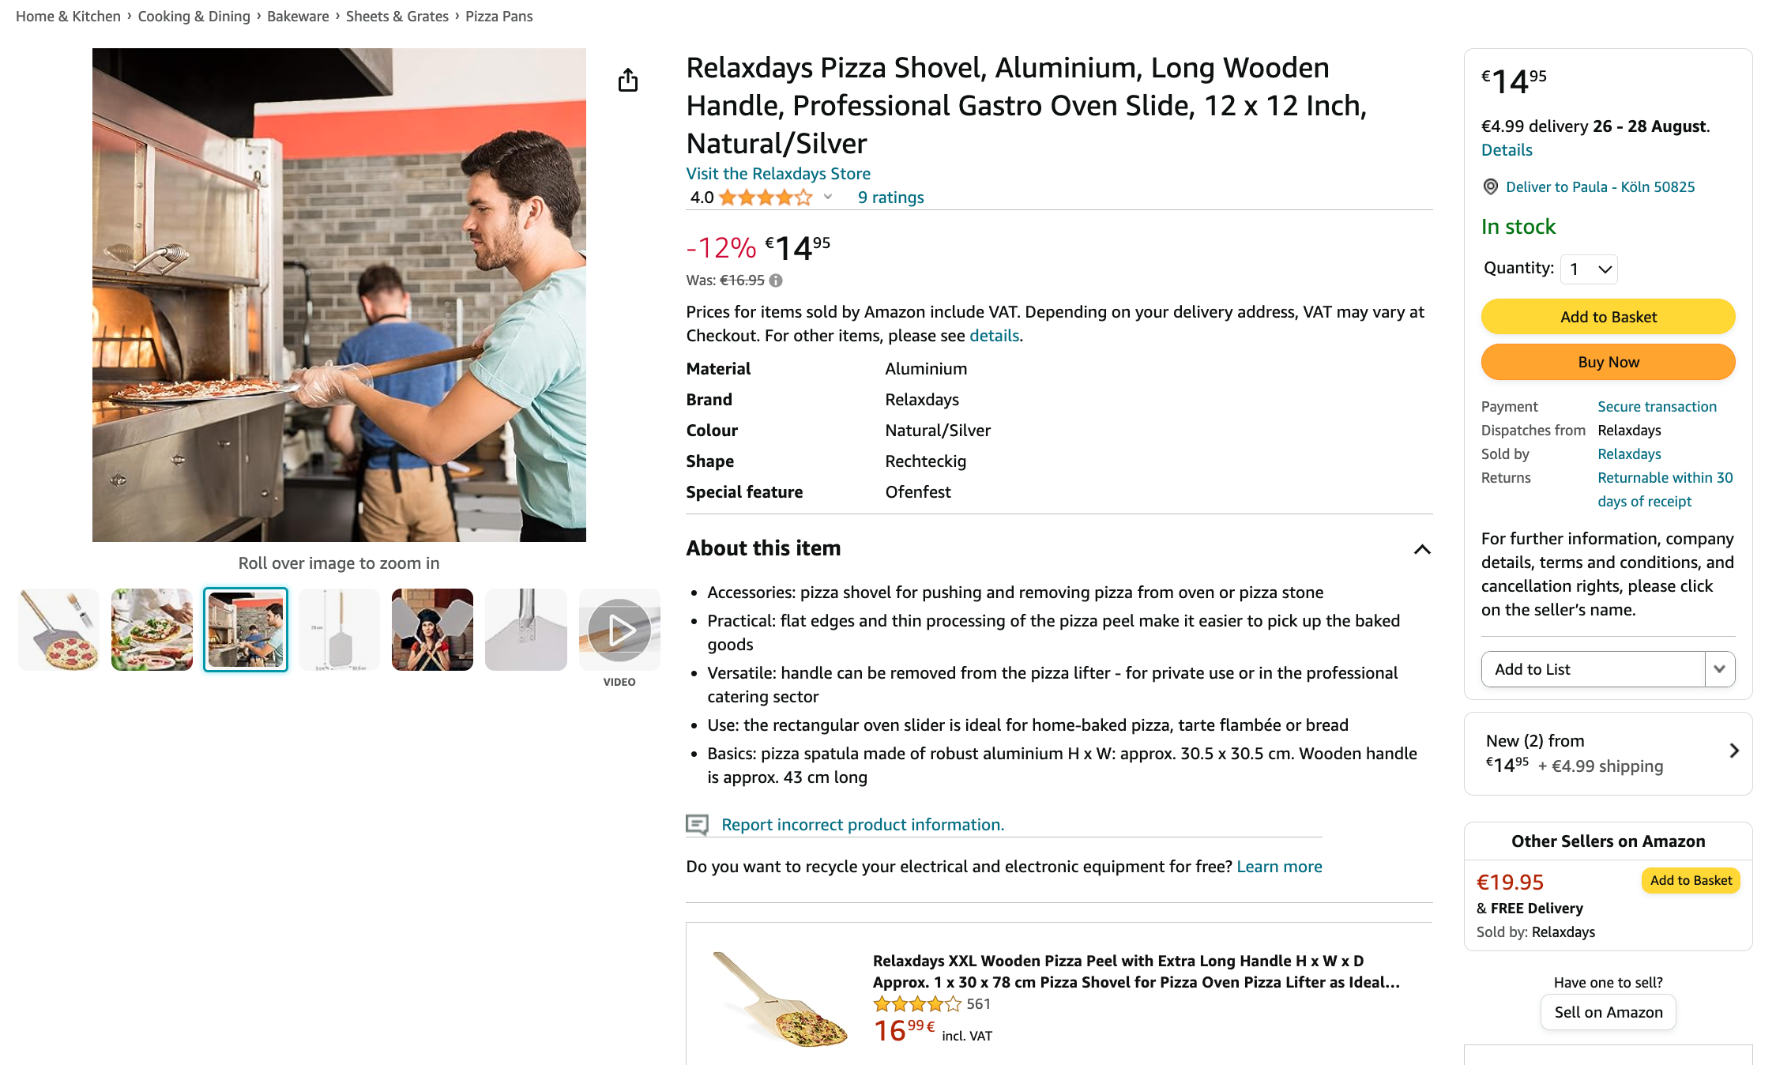1776x1065 pixels.
Task: Open the Pizza Pans breadcrumb category
Action: point(499,16)
